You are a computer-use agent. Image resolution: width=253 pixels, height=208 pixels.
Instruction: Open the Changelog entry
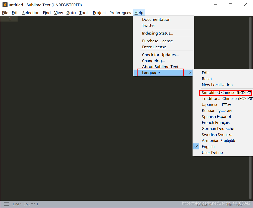point(163,61)
